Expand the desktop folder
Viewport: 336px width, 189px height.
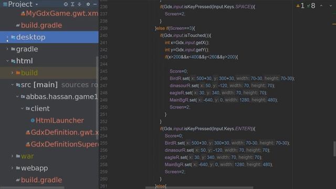click(7, 37)
